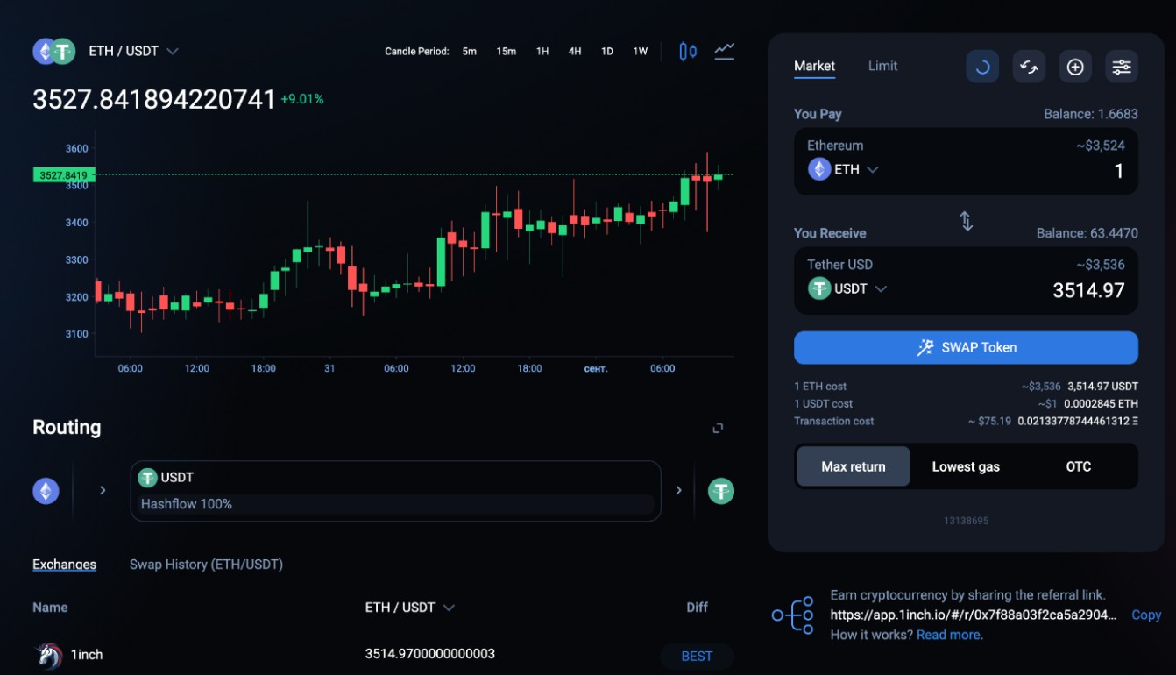The image size is (1176, 675).
Task: Set candle period to 1D
Action: click(x=606, y=52)
